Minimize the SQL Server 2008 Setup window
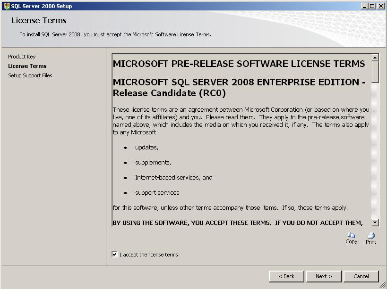Viewport: 387px width, 289px height. [x=364, y=6]
